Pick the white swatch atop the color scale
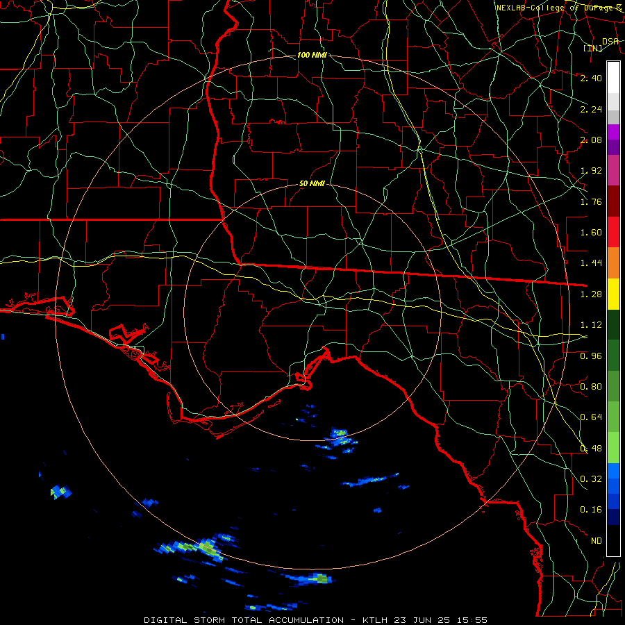 pos(613,78)
